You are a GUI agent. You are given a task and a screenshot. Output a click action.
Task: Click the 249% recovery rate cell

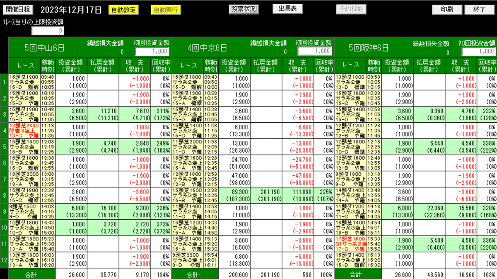coord(161,147)
